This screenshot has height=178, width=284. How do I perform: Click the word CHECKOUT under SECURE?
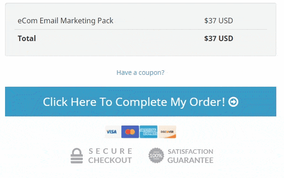110,160
